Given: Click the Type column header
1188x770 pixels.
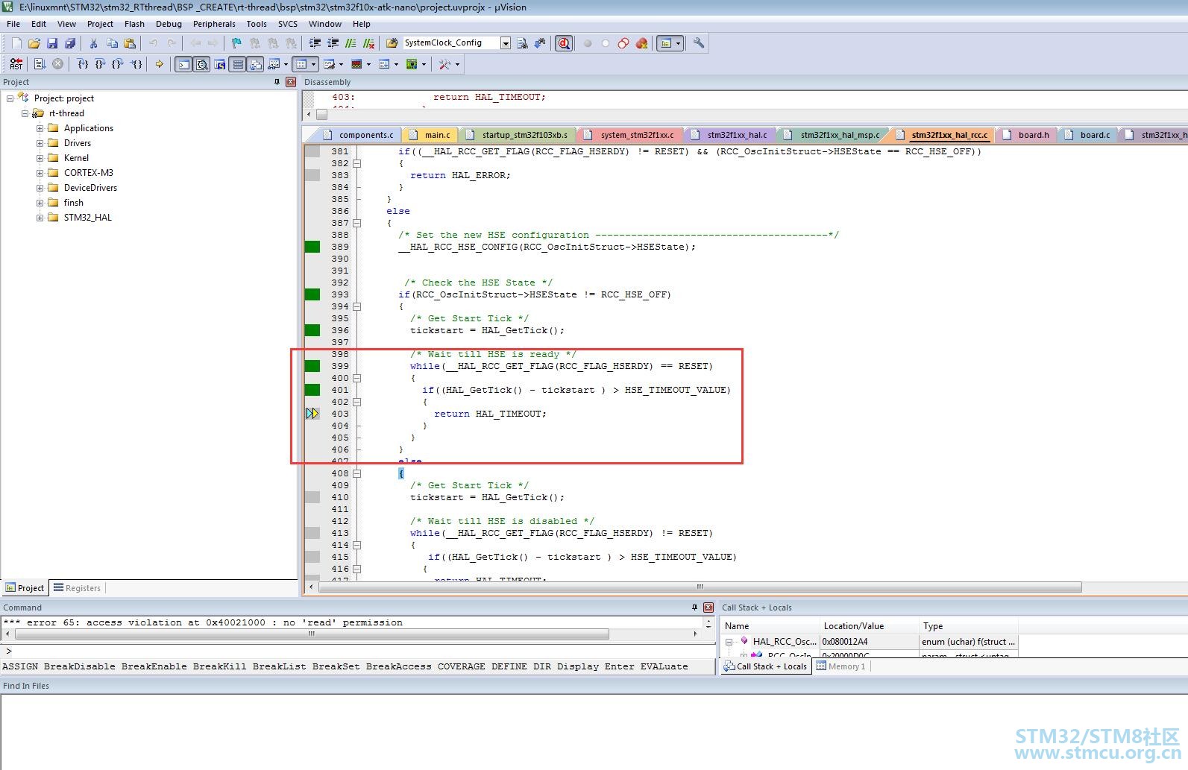Looking at the screenshot, I should [x=968, y=626].
